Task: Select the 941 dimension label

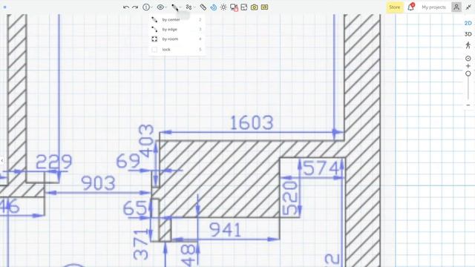Action: point(225,230)
